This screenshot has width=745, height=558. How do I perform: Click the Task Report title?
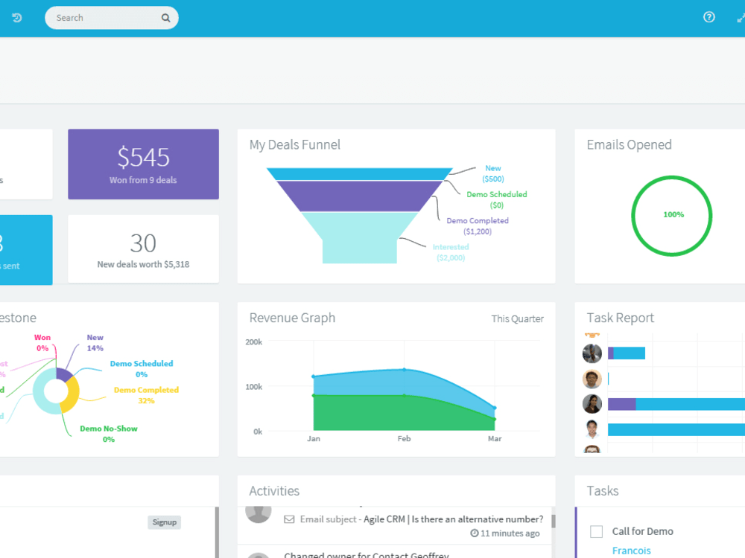620,318
